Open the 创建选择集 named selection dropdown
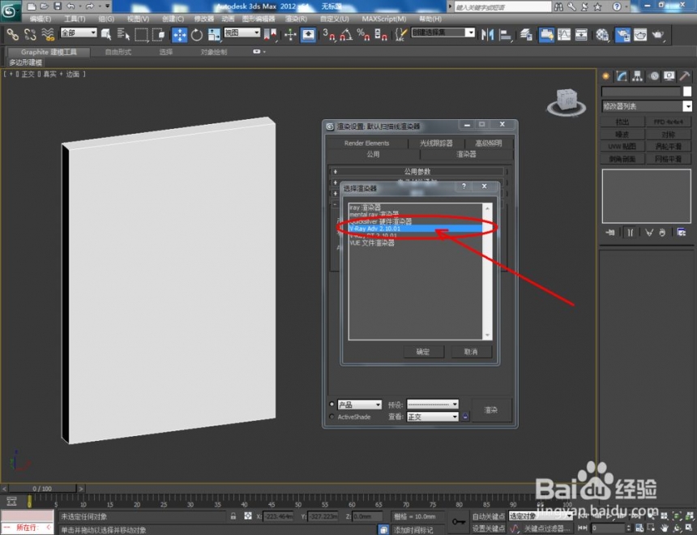Screen dimensions: 697x535 (x=443, y=32)
